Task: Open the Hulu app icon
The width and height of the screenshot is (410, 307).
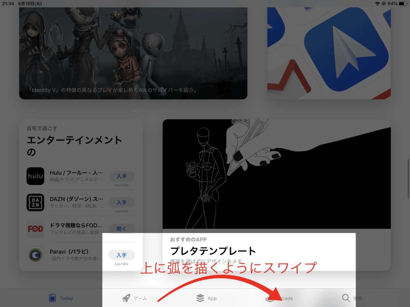Action: (x=36, y=176)
